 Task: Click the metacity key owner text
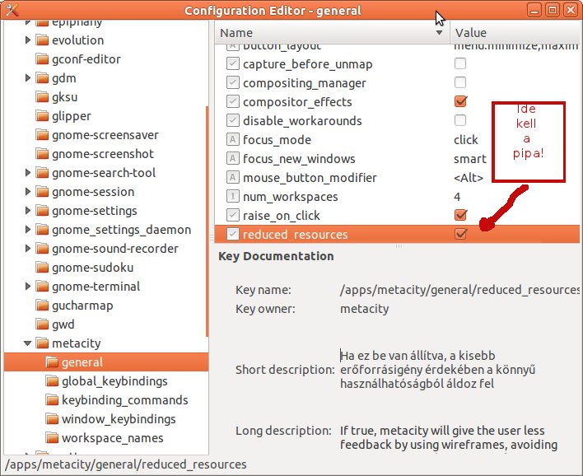coord(364,309)
